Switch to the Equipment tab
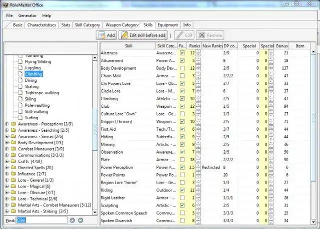 pos(168,25)
